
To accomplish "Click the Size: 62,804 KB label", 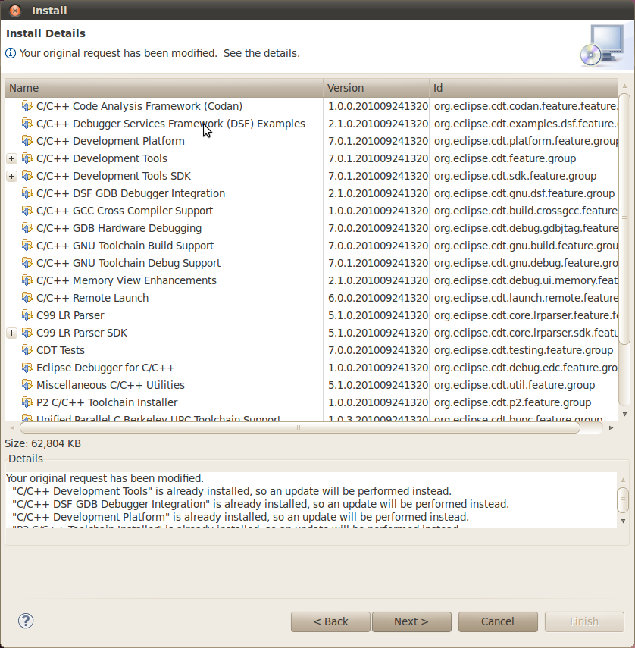I will [x=43, y=443].
